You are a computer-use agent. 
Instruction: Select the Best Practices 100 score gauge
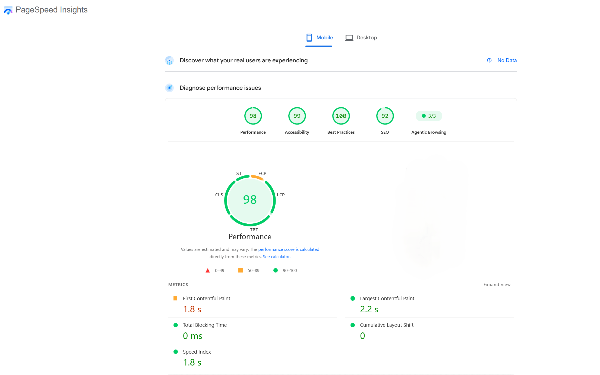pos(341,116)
